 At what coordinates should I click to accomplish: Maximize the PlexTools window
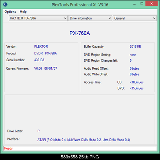(x=142, y=4)
